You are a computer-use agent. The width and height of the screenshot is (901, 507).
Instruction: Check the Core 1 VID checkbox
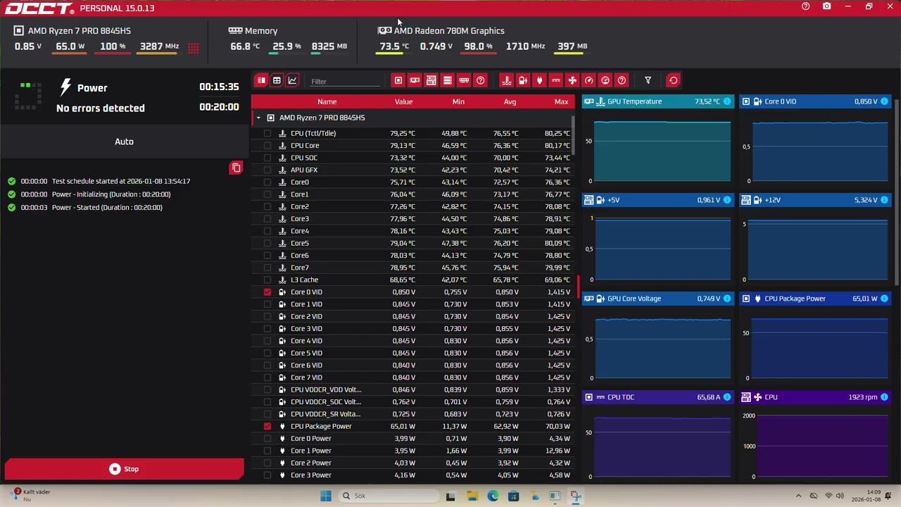coord(267,304)
